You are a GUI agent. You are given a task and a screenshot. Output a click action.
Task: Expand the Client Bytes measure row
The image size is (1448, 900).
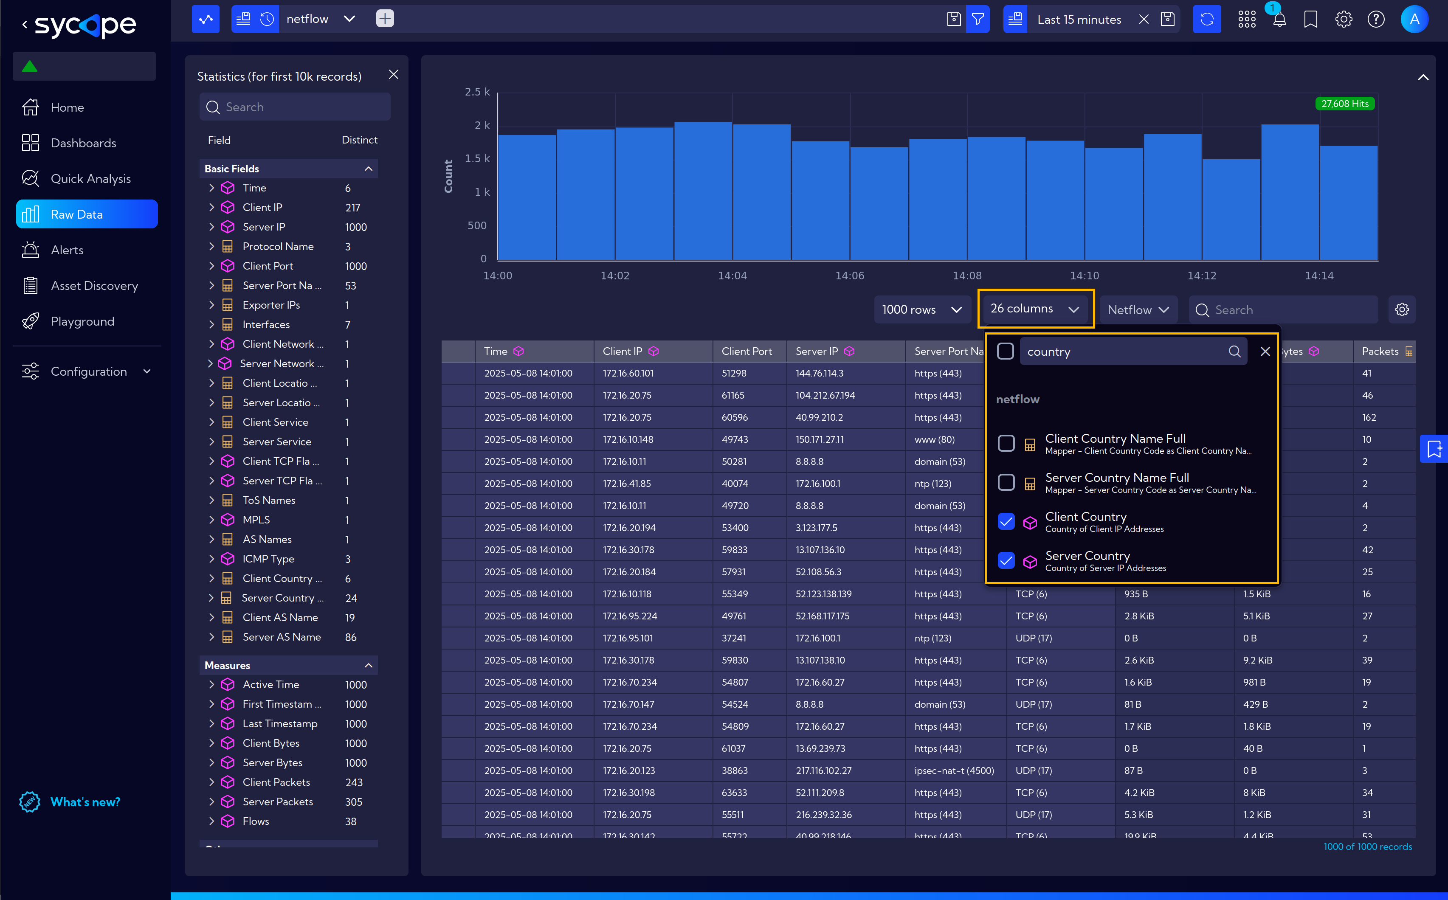(x=211, y=743)
